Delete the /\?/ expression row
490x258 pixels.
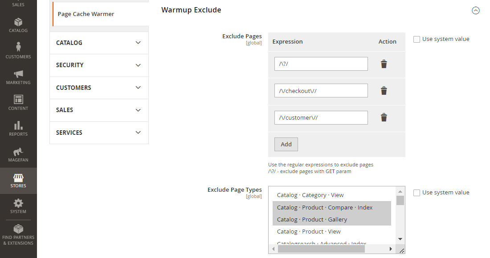(384, 64)
